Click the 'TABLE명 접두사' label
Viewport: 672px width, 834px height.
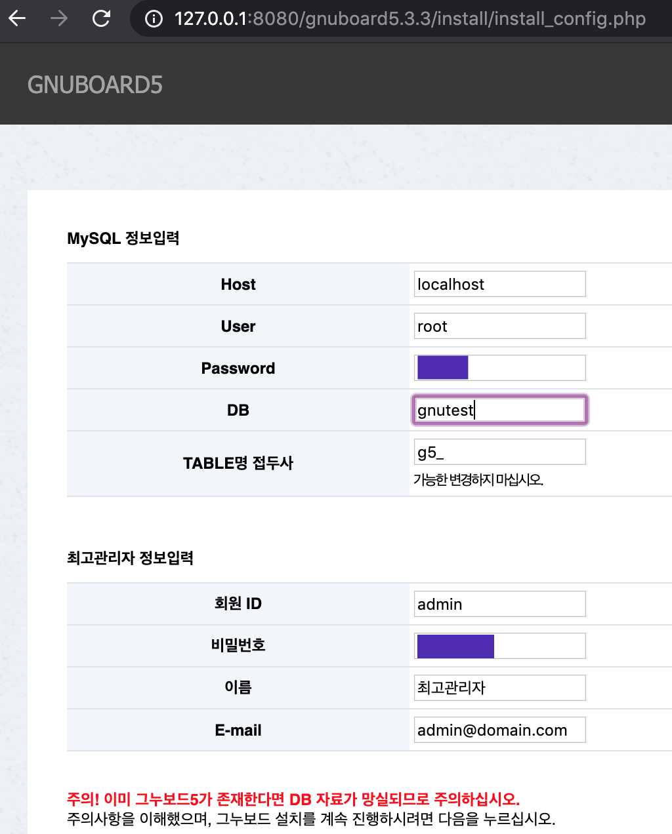pyautogui.click(x=238, y=463)
